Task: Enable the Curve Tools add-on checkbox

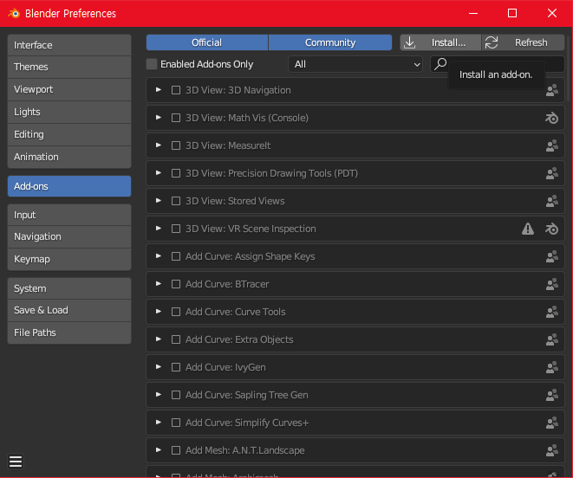Action: pyautogui.click(x=176, y=312)
